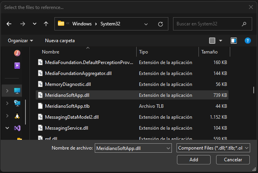The height and width of the screenshot is (173, 258).
Task: Sort by the Nombre column header
Action: pyautogui.click(x=51, y=52)
